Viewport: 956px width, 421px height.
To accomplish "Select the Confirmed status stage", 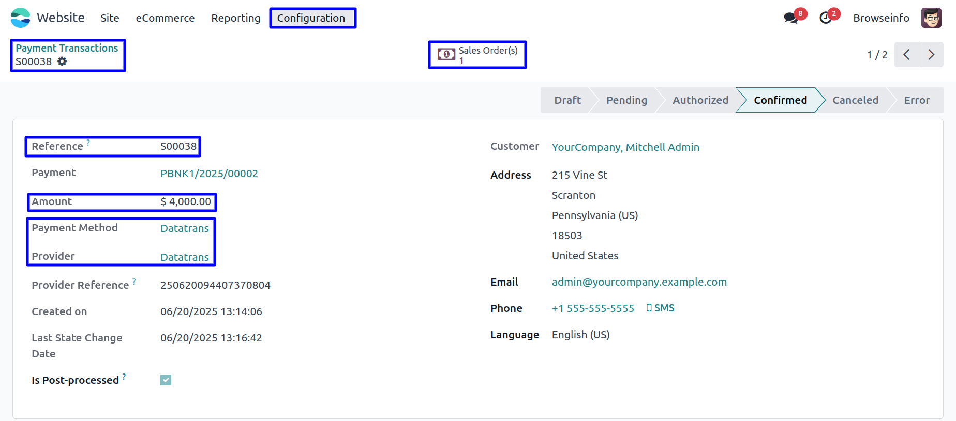I will click(780, 100).
